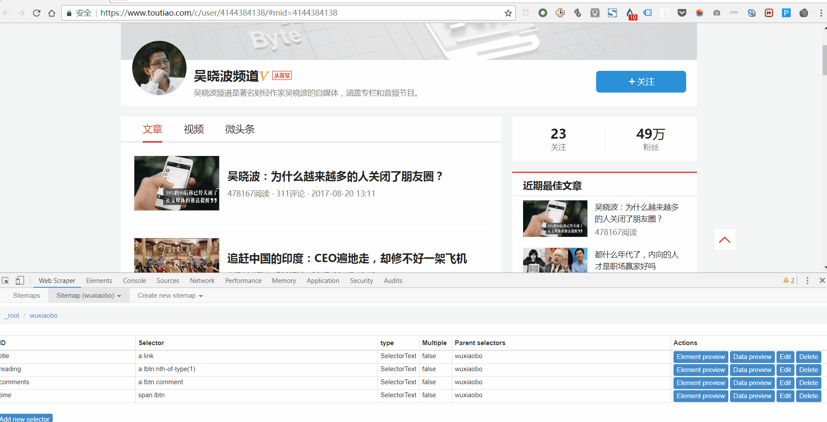The height and width of the screenshot is (422, 827).
Task: Open the Sitemaps list in Web Scraper
Action: (x=27, y=296)
